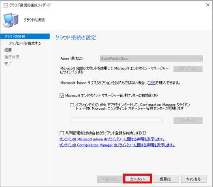This screenshot has height=187, width=213.
Task: Enable optional Web app import checkbox
Action: click(x=72, y=105)
